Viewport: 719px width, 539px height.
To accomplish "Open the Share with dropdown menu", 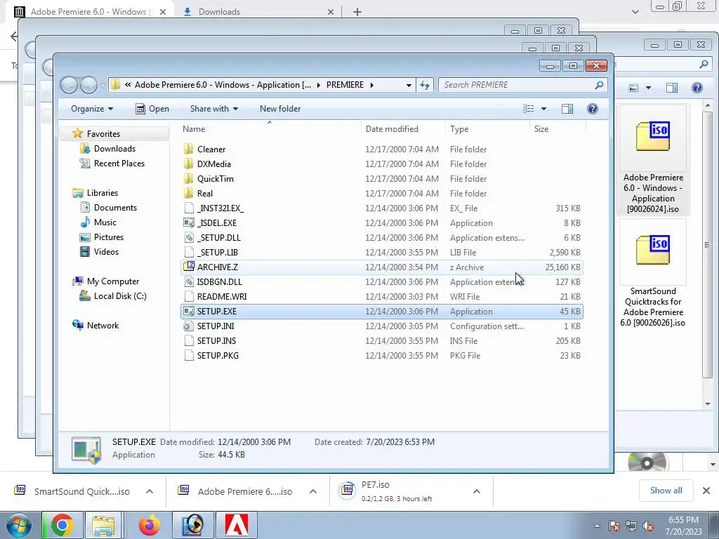I will point(214,109).
